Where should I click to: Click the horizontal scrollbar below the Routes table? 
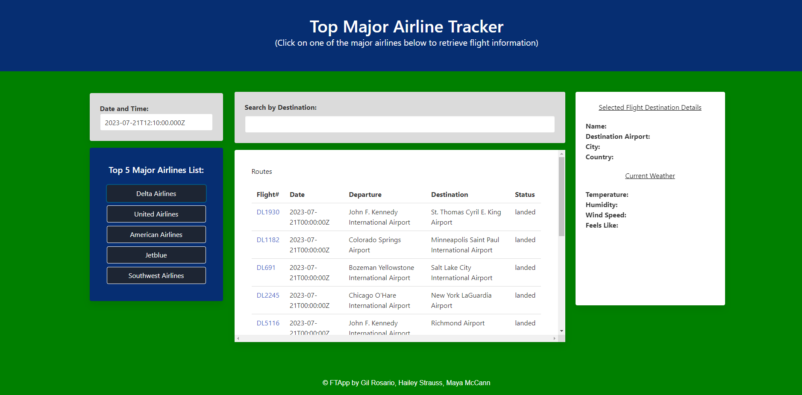pos(397,338)
